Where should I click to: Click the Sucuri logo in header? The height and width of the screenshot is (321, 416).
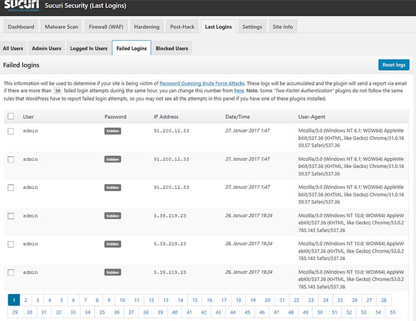click(22, 6)
